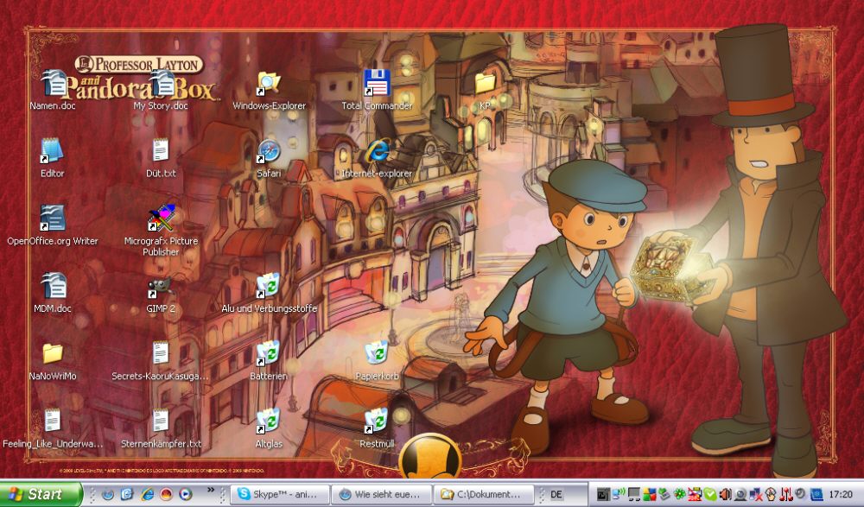Viewport: 864px width, 507px height.
Task: Open the NaNoWriMo folder
Action: coord(53,354)
